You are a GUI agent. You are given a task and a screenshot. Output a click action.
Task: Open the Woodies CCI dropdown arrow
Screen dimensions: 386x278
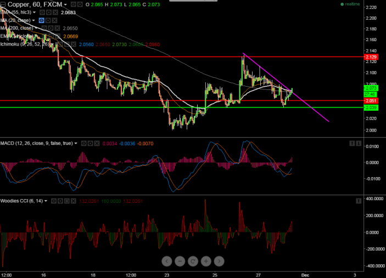pos(47,201)
